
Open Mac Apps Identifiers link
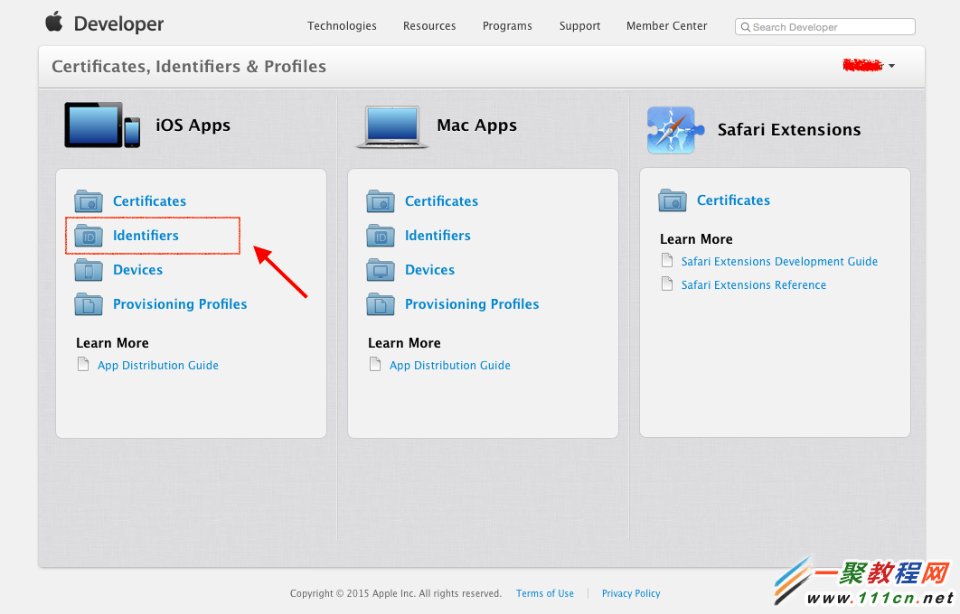point(438,236)
